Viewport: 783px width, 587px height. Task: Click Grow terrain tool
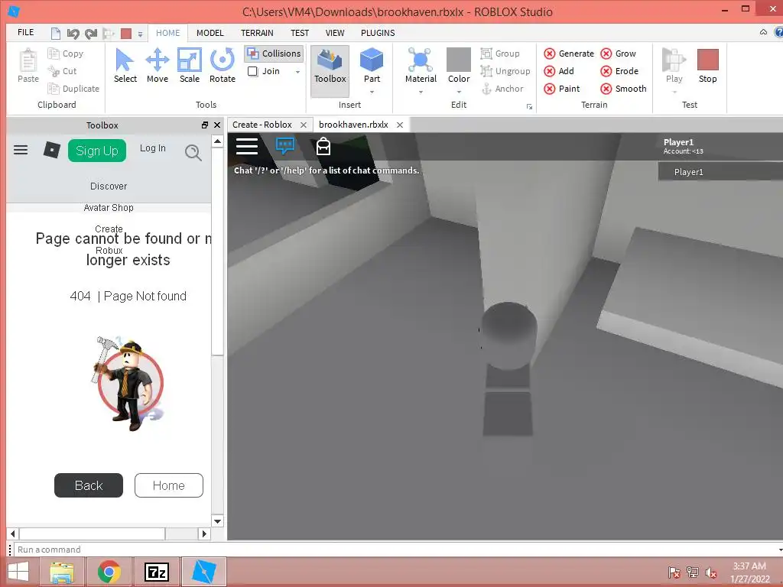pos(618,54)
